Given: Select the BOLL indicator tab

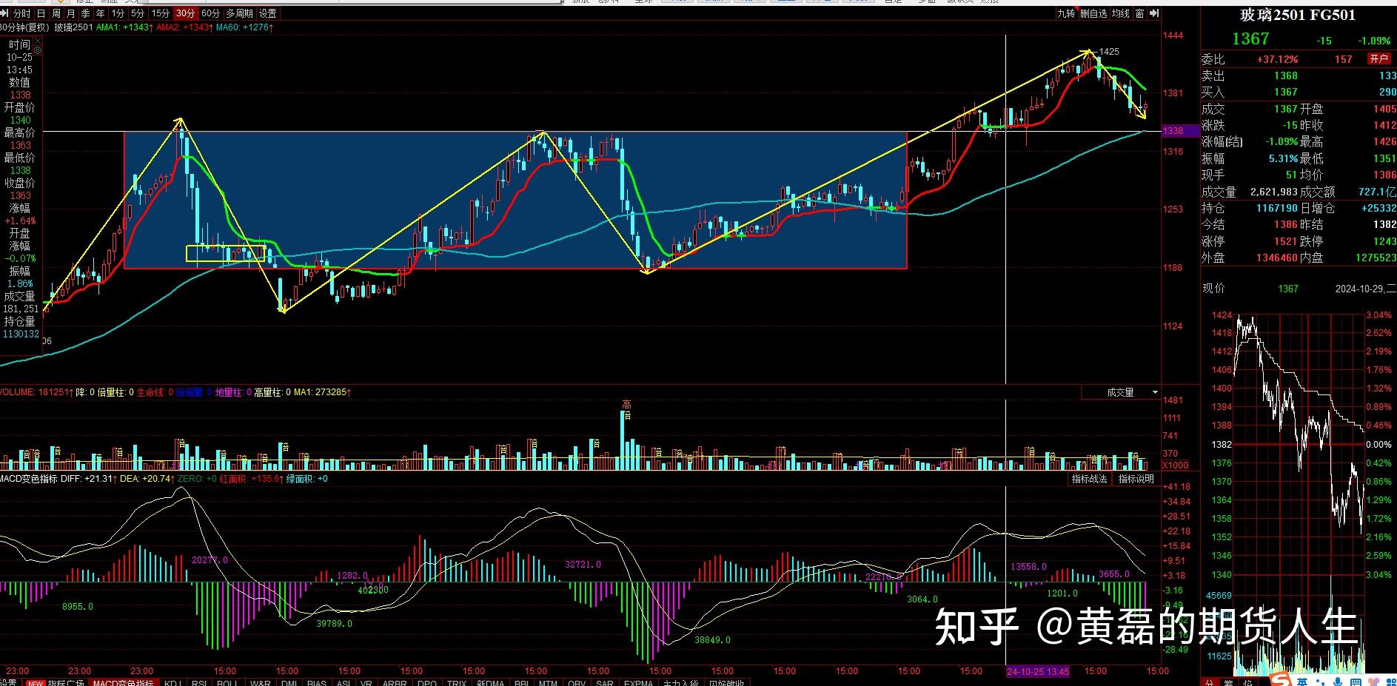Looking at the screenshot, I should (x=227, y=683).
